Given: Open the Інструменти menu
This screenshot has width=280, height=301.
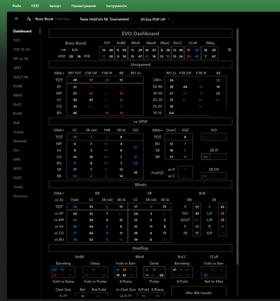Looking at the screenshot, I should point(116,6).
